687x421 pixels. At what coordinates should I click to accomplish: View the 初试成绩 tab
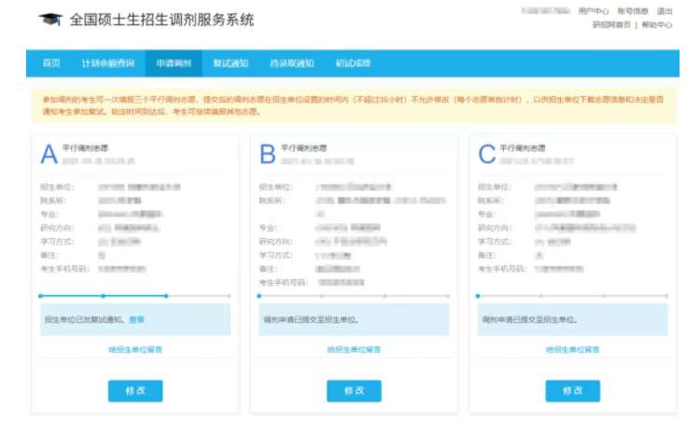tap(353, 63)
